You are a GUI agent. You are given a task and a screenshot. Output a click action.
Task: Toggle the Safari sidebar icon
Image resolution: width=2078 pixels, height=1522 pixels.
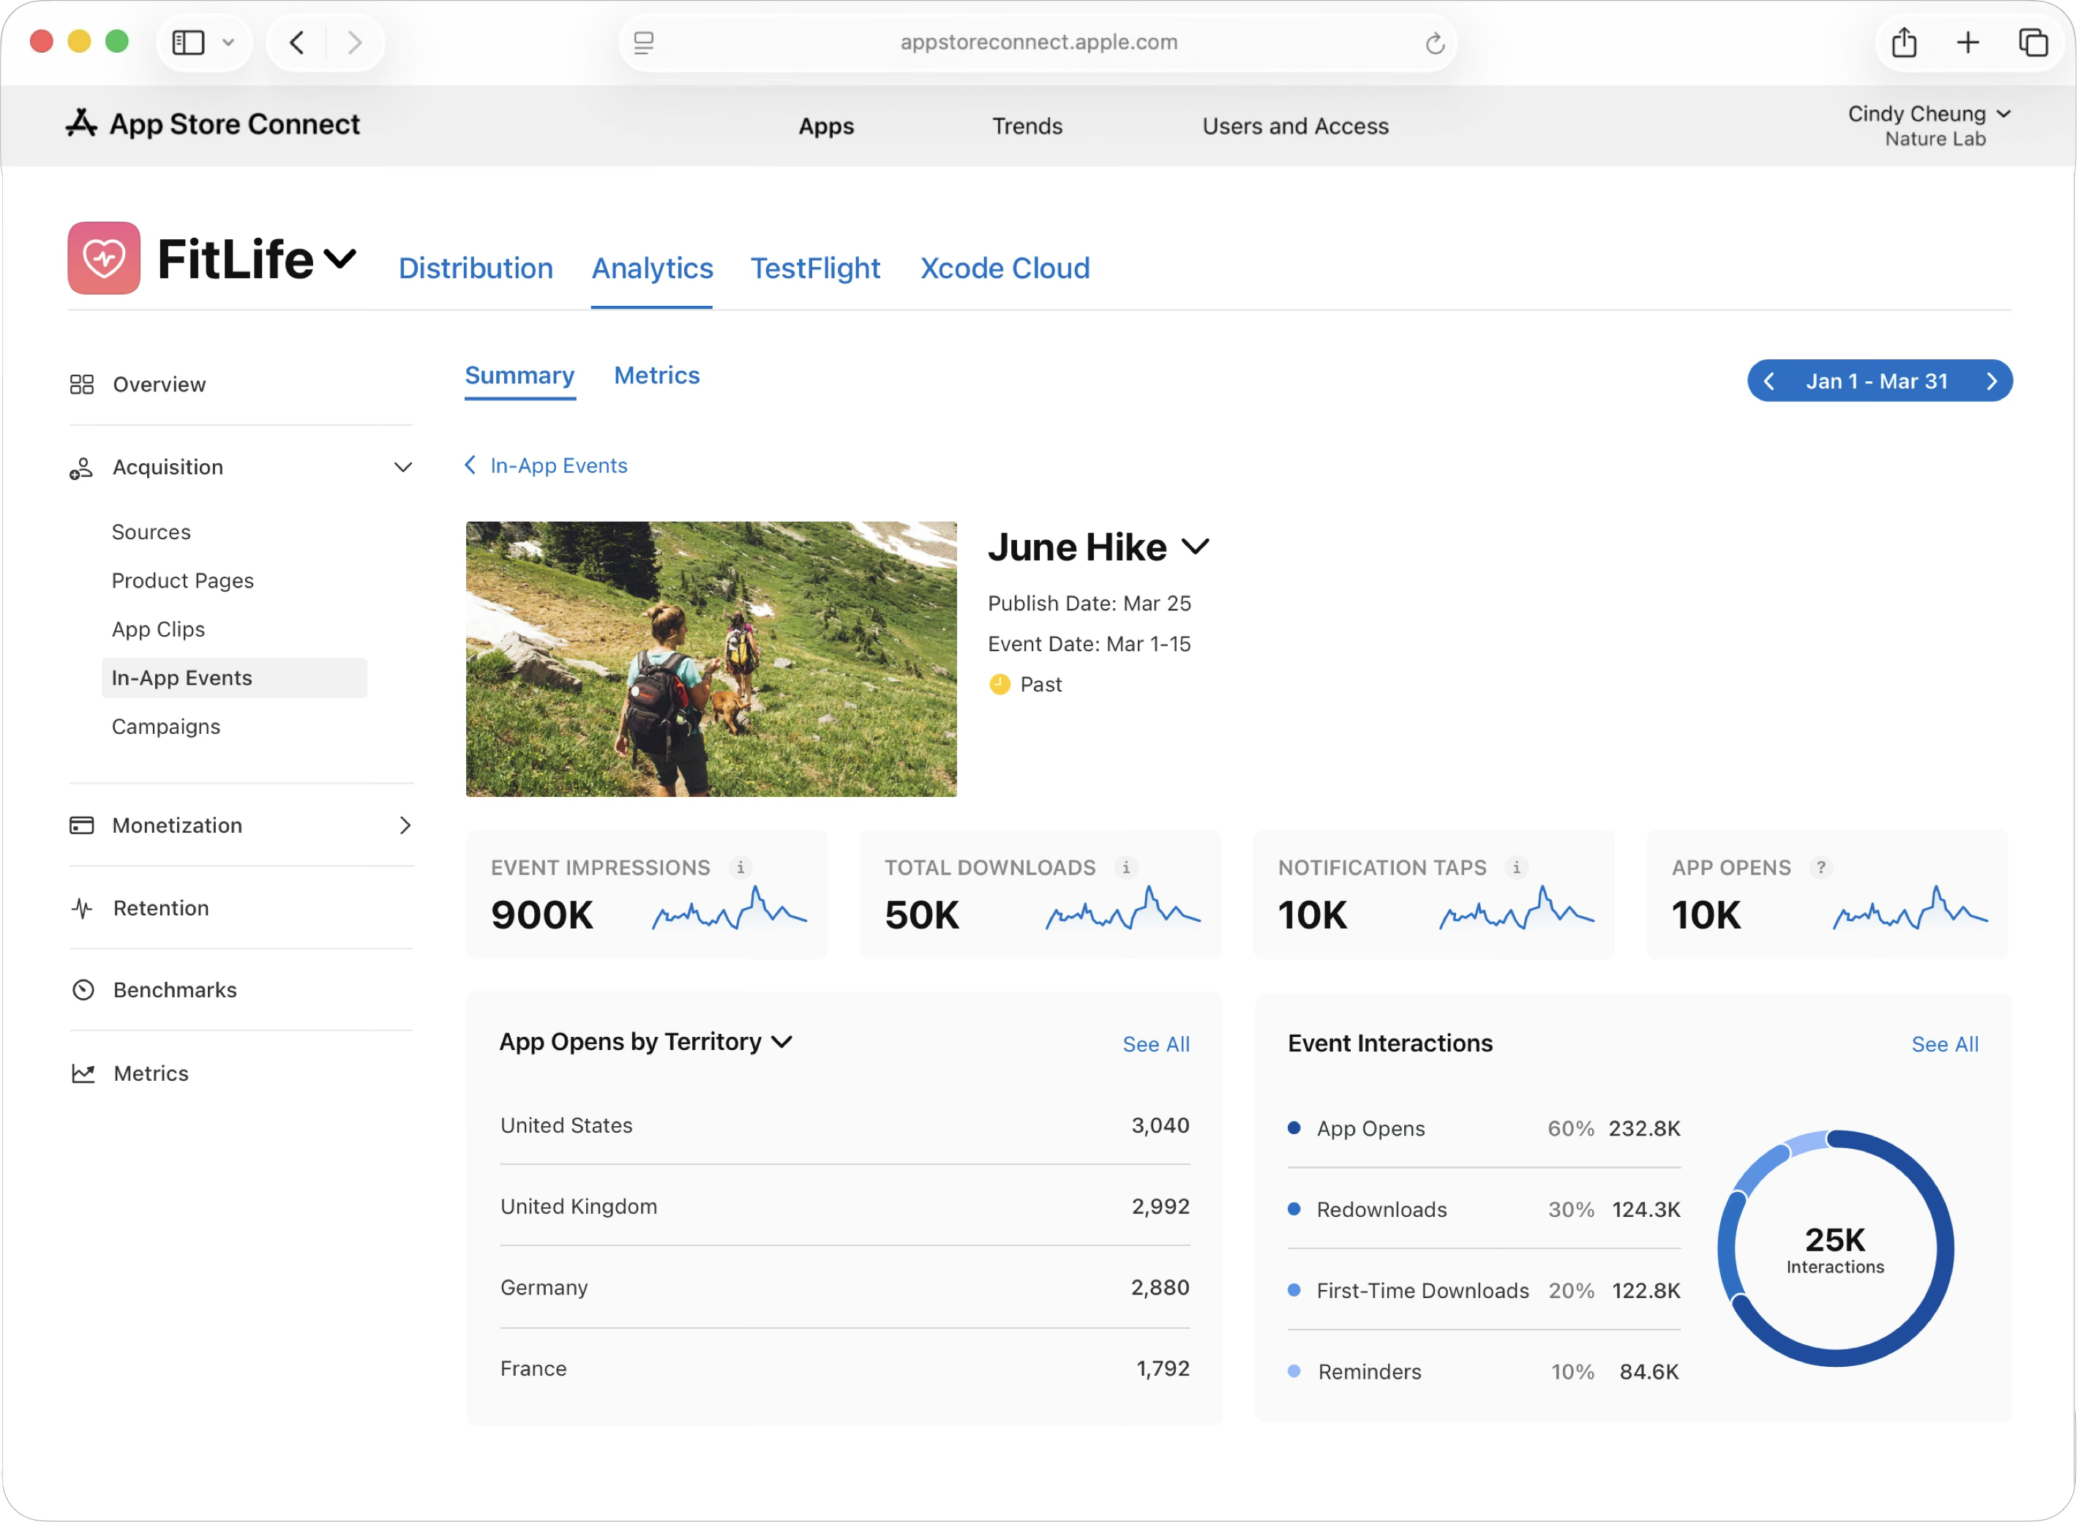click(x=189, y=42)
